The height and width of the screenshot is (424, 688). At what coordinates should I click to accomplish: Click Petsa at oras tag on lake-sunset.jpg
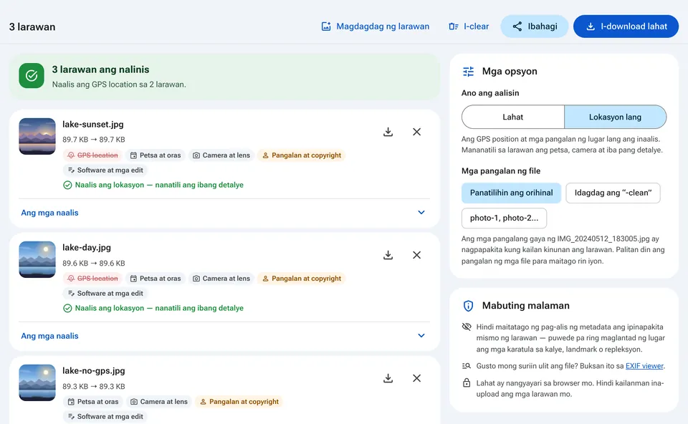(x=156, y=155)
